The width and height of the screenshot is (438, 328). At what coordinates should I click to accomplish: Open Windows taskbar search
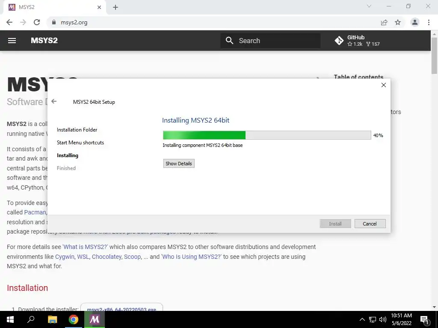point(31,319)
